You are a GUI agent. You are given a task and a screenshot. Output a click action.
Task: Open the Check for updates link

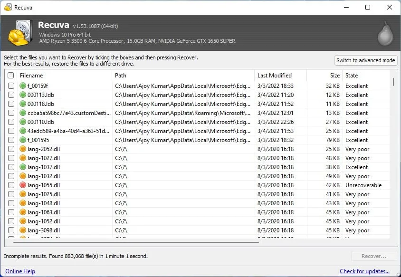pyautogui.click(x=364, y=271)
